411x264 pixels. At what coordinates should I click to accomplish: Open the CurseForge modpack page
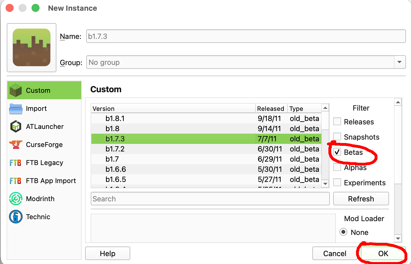click(44, 145)
